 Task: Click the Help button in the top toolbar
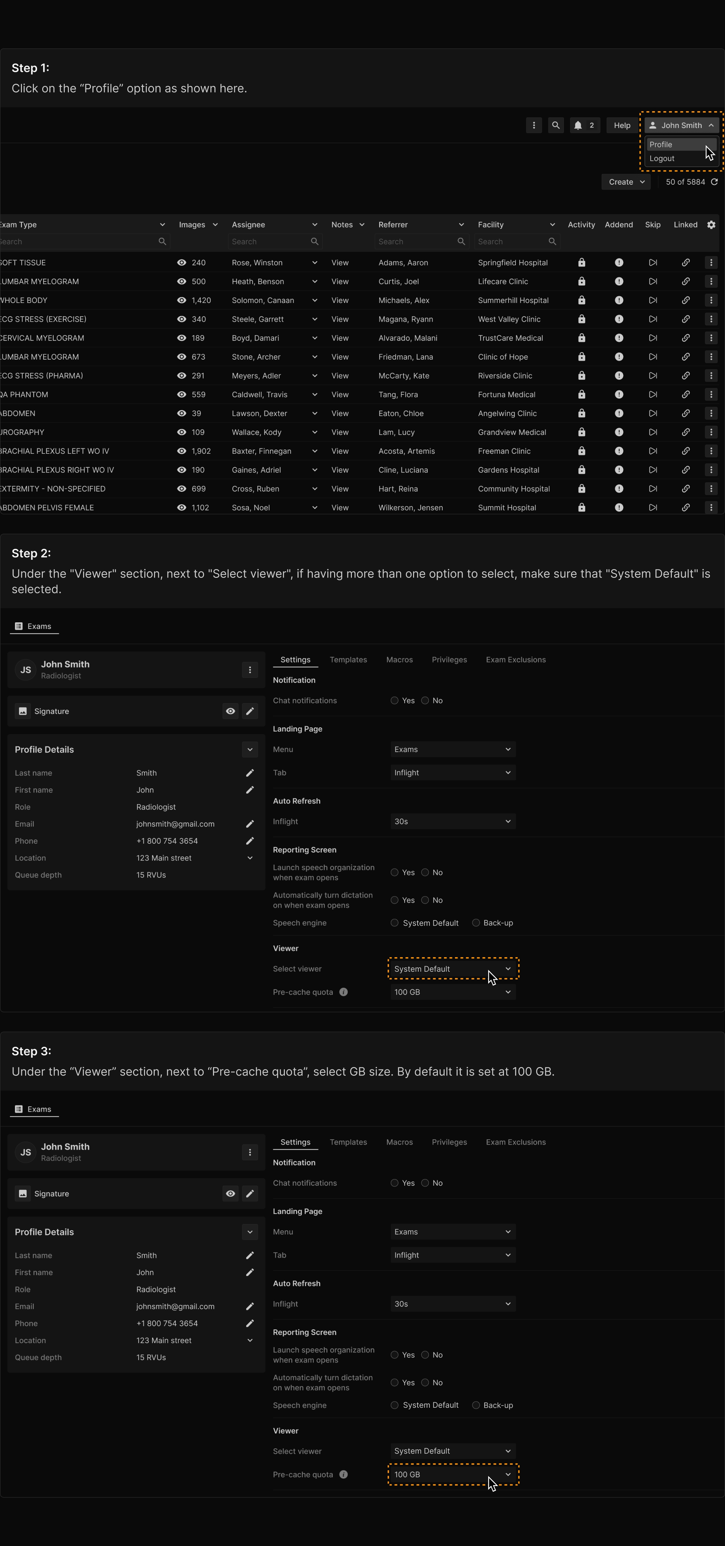tap(622, 125)
